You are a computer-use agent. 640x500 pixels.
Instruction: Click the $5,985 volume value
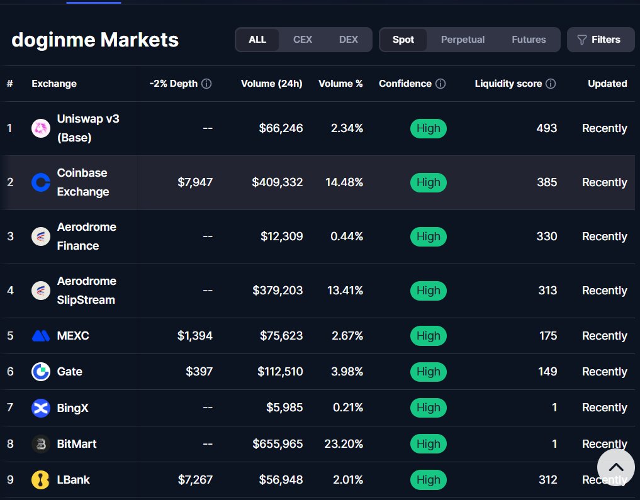coord(284,408)
